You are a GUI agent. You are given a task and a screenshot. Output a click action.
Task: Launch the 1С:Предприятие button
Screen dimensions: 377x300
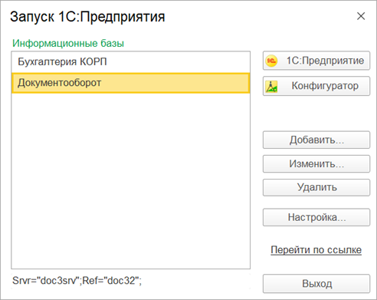pyautogui.click(x=316, y=61)
